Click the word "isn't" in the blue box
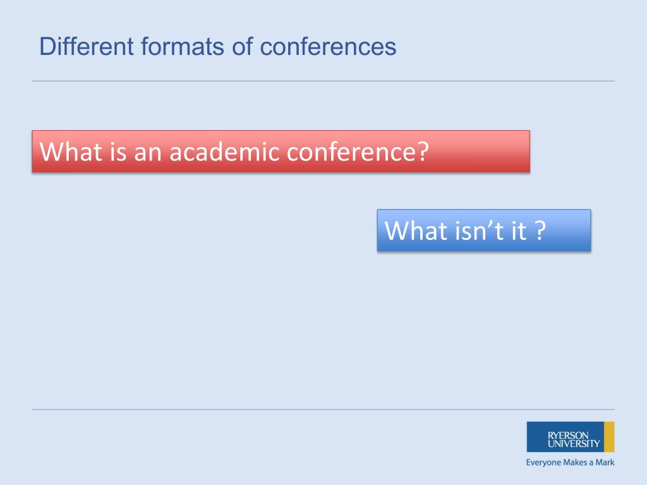The width and height of the screenshot is (647, 485). click(x=473, y=231)
